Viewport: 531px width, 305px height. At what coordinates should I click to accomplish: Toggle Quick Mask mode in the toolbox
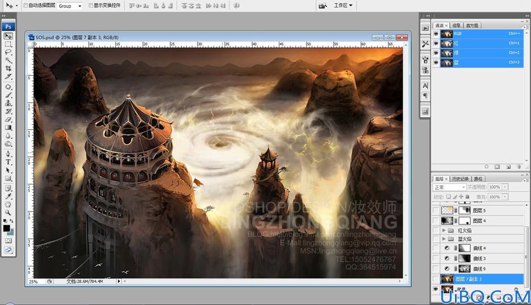point(8,241)
